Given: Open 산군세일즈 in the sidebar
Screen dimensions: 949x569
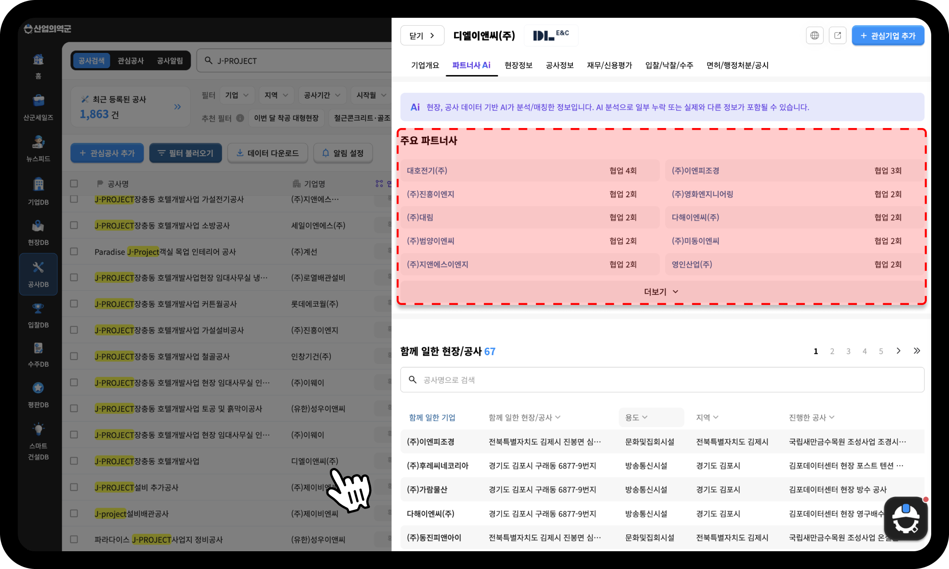Looking at the screenshot, I should [38, 107].
